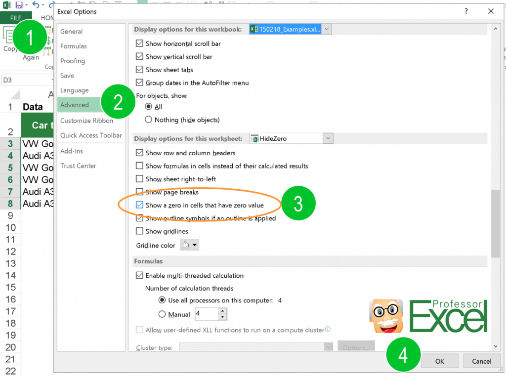Click the Excel application icon
The image size is (506, 378).
[6, 4]
